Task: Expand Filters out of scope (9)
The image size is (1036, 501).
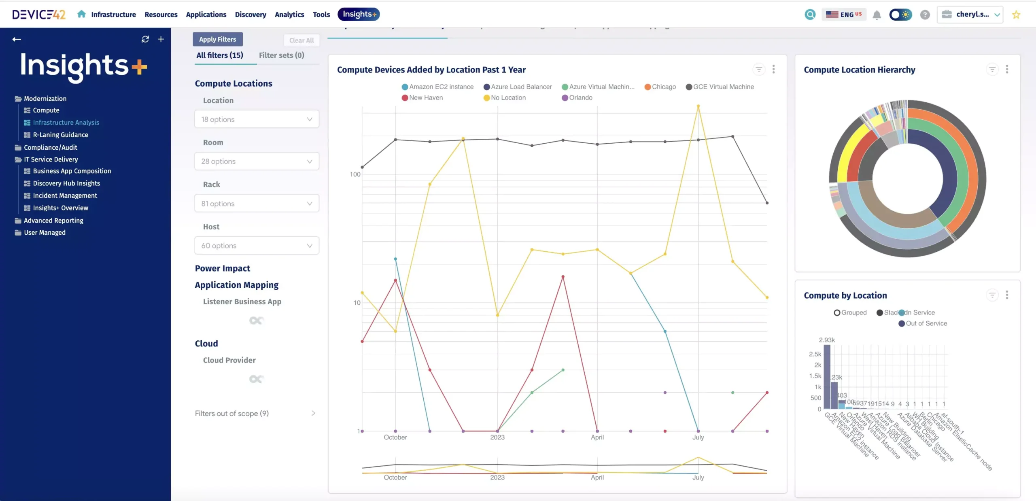Action: (x=255, y=413)
